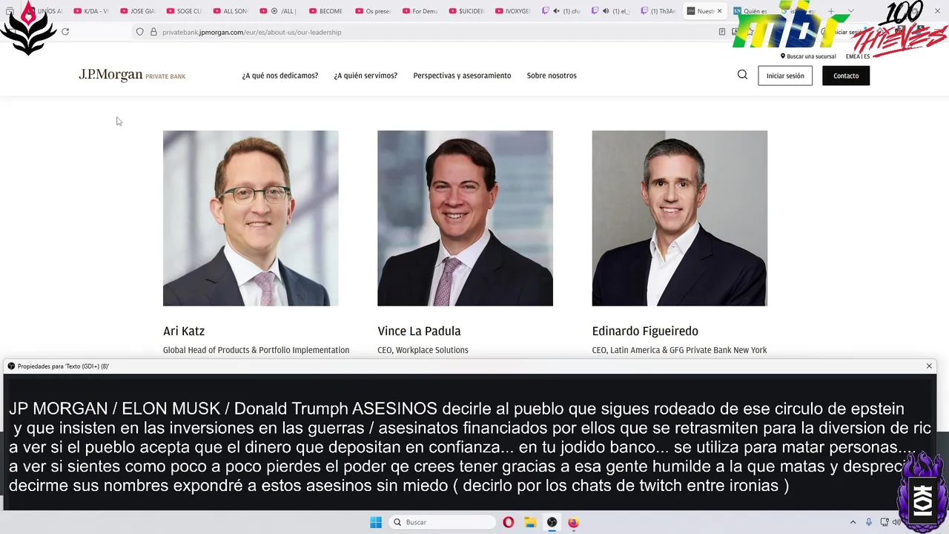Click the Buscar una sucursal link

pos(811,56)
